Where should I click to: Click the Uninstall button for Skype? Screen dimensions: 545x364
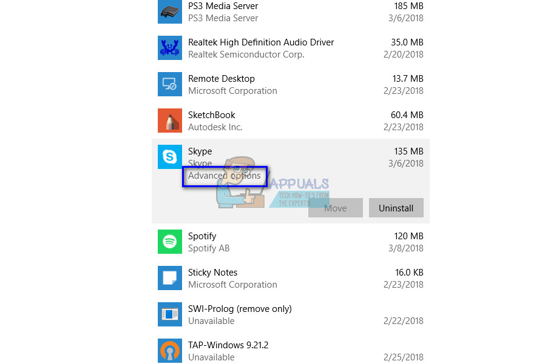pyautogui.click(x=396, y=208)
